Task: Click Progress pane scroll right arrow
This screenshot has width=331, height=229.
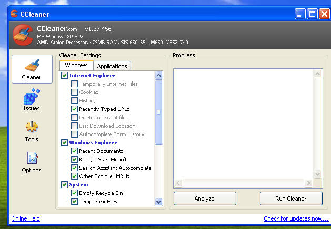Action: pyautogui.click(x=308, y=183)
